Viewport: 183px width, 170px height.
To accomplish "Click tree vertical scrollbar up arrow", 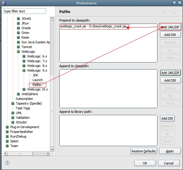I will click(x=52, y=18).
